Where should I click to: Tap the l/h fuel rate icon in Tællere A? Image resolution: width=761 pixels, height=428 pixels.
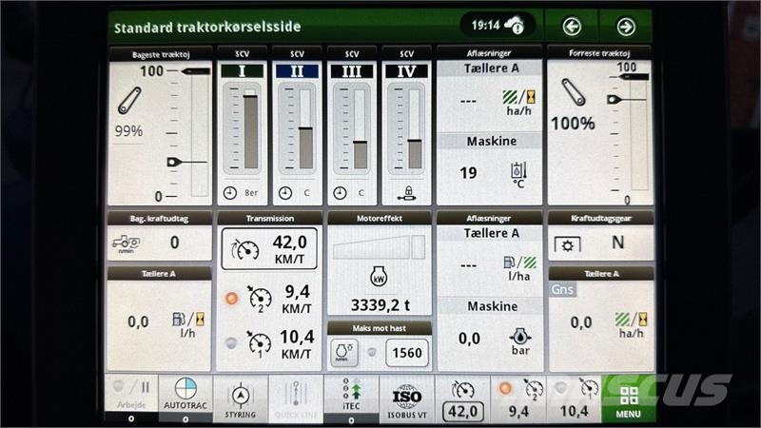point(188,325)
